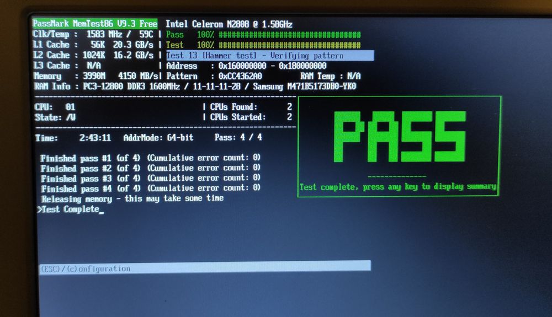Click the CPUs Found: 2 entry

(251, 106)
